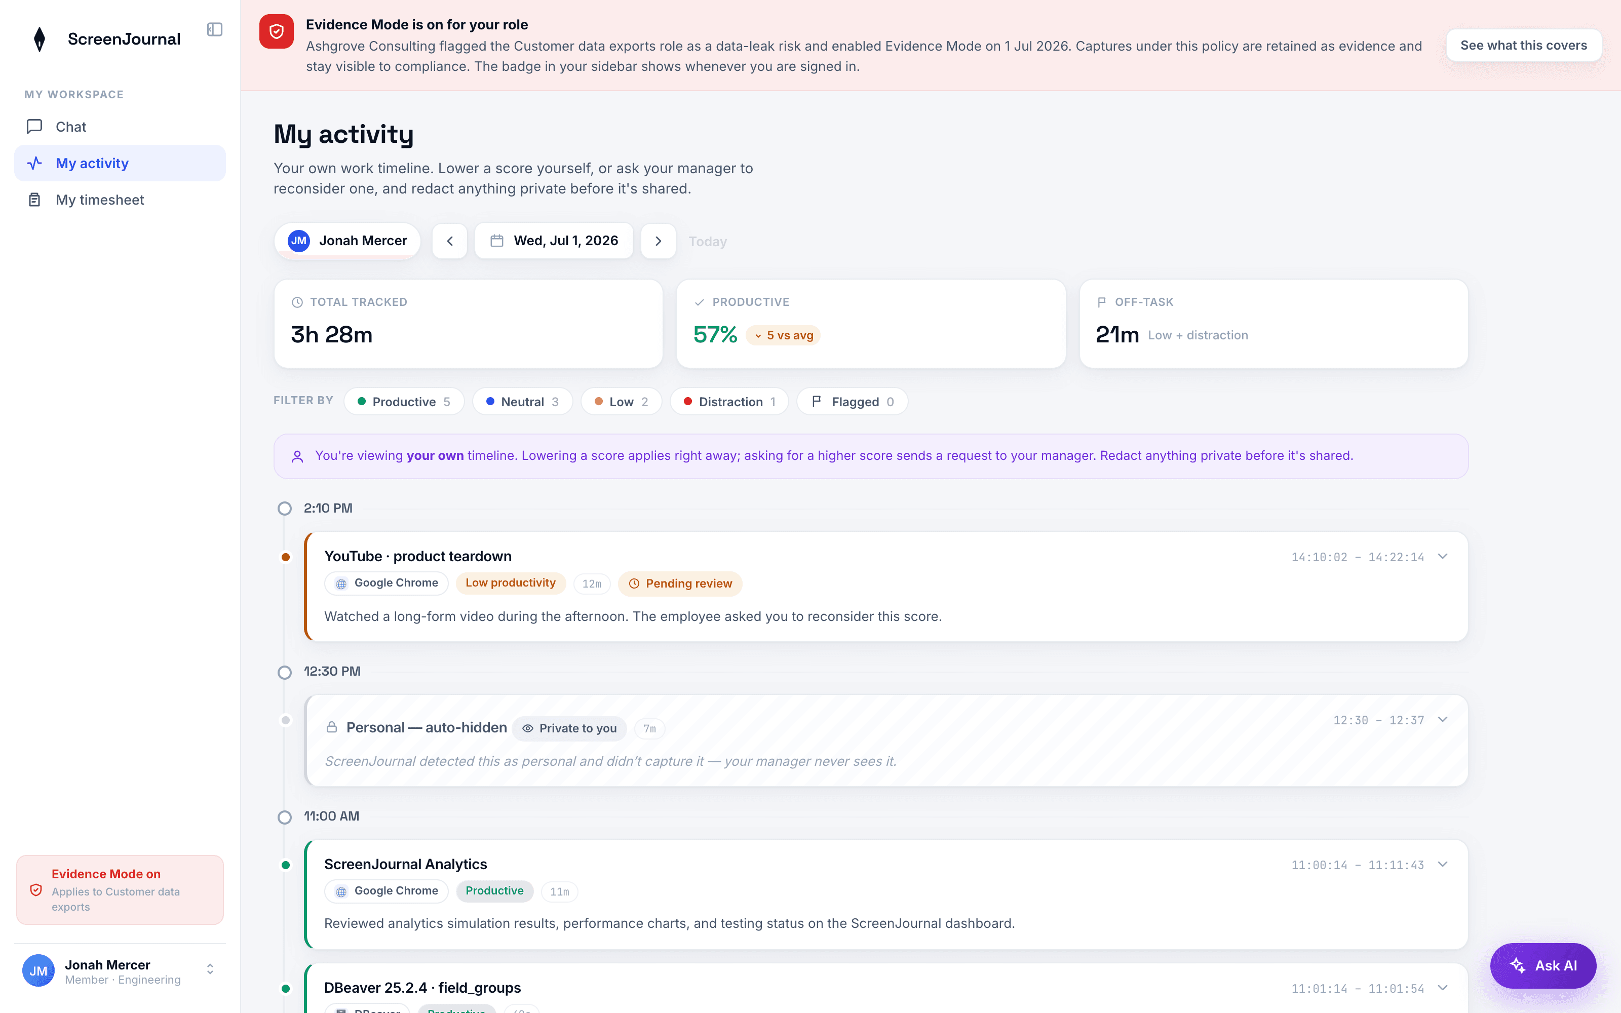Click the flag icon on Off-Task card
This screenshot has height=1013, width=1621.
tap(1102, 302)
